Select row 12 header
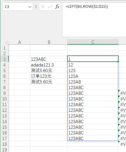Image resolution: width=126 pixels, height=152 pixels. [4, 110]
